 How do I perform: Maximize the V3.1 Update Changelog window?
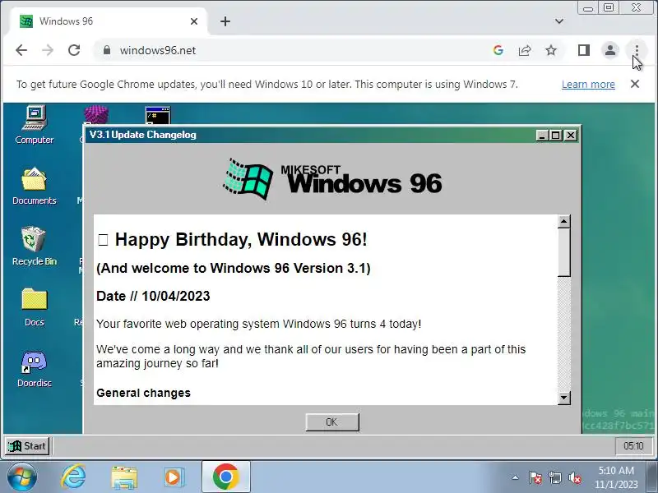(556, 136)
